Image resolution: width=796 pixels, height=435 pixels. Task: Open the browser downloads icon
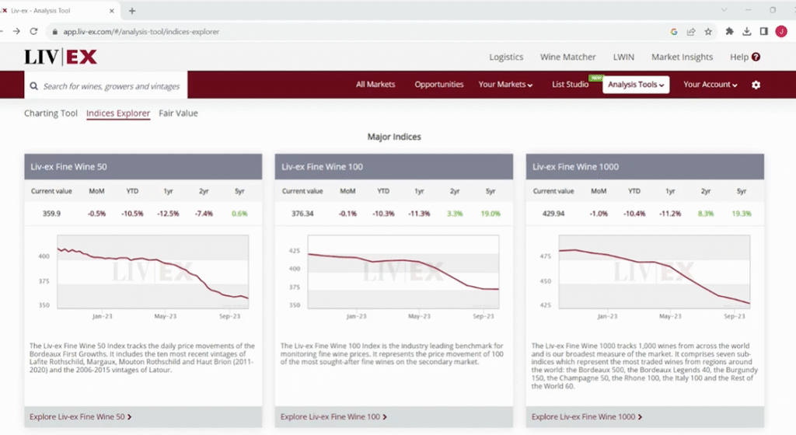[x=747, y=32]
